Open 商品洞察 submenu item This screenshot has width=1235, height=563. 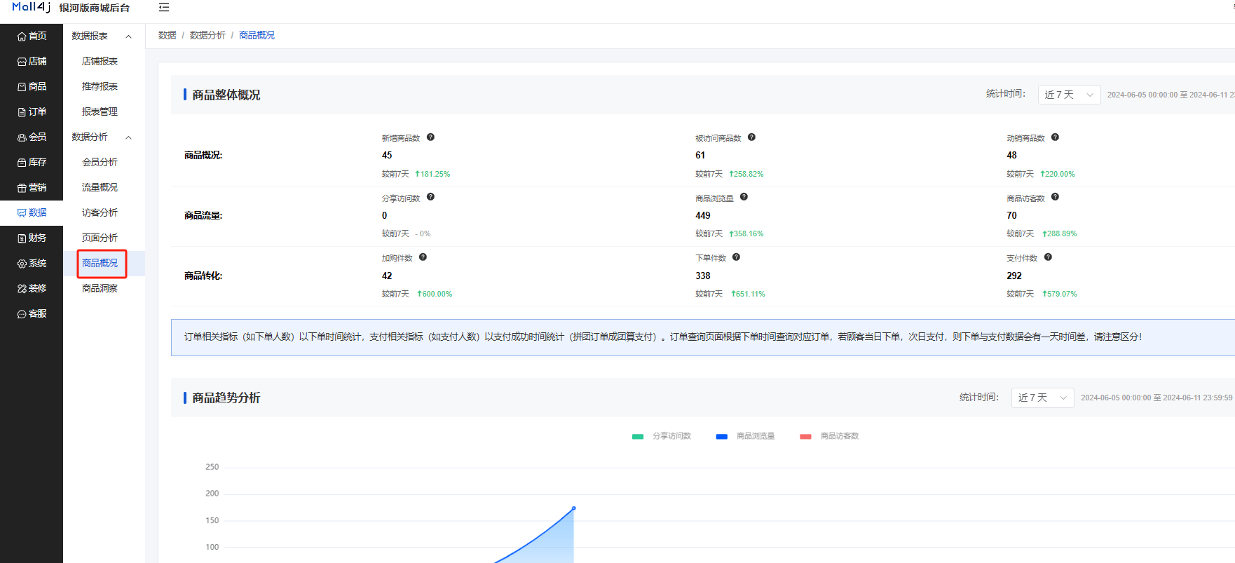pos(100,288)
